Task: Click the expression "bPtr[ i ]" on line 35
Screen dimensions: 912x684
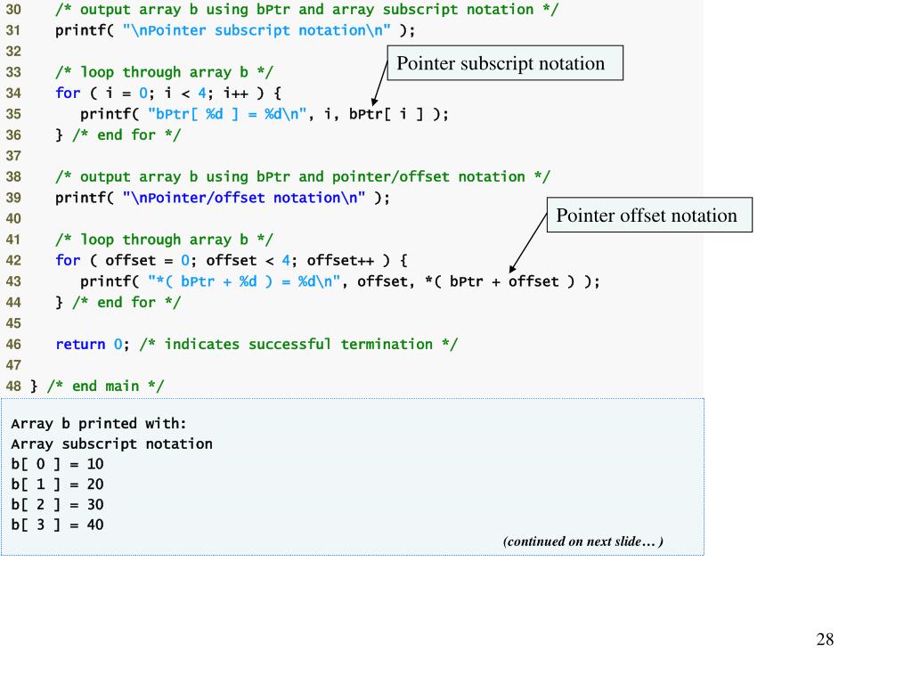Action: click(x=387, y=114)
